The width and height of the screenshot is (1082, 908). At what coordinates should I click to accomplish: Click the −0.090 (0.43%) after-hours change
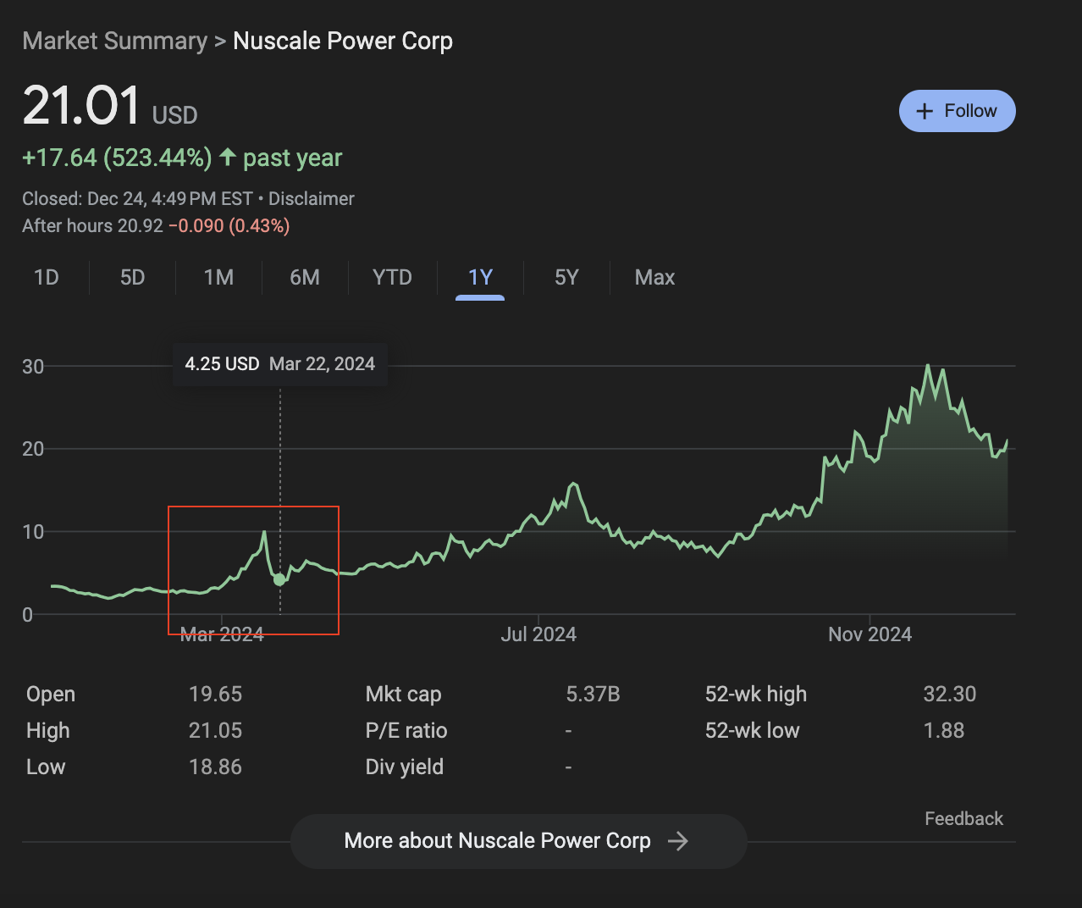(229, 226)
